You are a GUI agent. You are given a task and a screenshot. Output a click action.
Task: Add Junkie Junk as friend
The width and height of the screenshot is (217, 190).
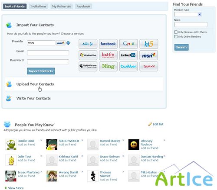[x=26, y=145]
